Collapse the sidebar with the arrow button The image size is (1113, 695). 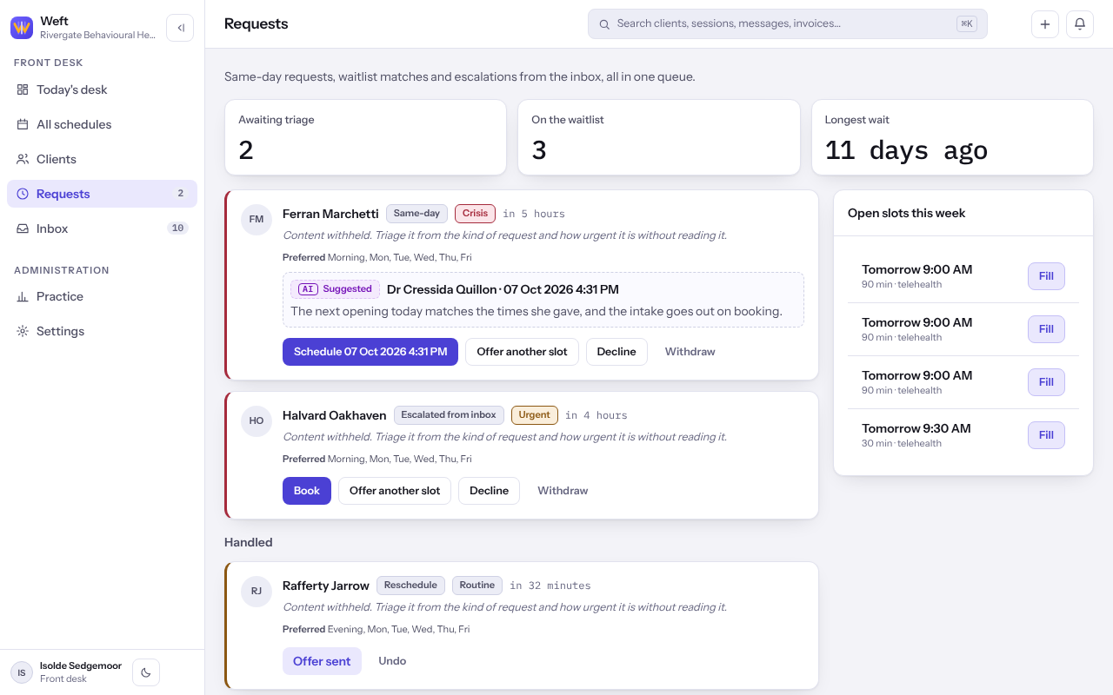[180, 28]
